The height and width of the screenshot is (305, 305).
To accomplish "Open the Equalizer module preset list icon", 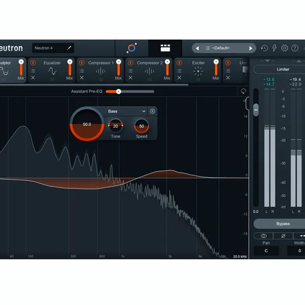I will (33, 71).
